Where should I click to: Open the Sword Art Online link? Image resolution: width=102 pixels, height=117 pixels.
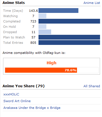click(17, 101)
